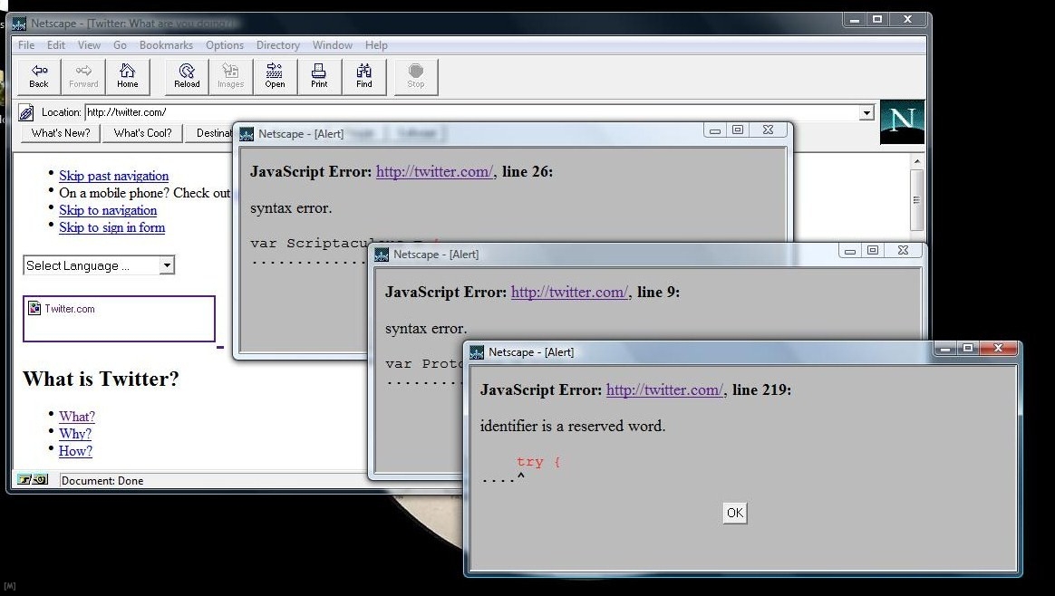1055x596 pixels.
Task: Click the Home toolbar icon
Action: (128, 76)
